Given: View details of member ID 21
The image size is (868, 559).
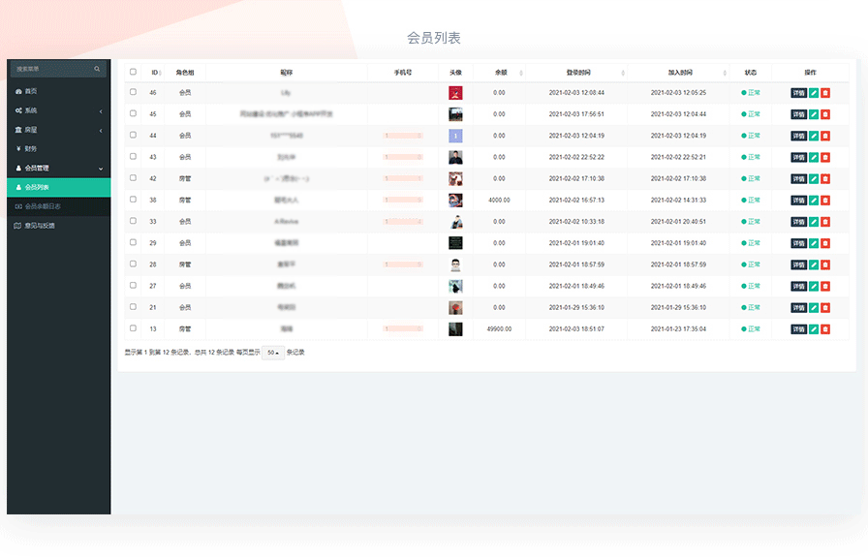Looking at the screenshot, I should point(799,308).
